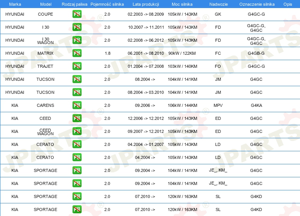
Task: Click the production date 09.2006 ->
Action: [145, 105]
